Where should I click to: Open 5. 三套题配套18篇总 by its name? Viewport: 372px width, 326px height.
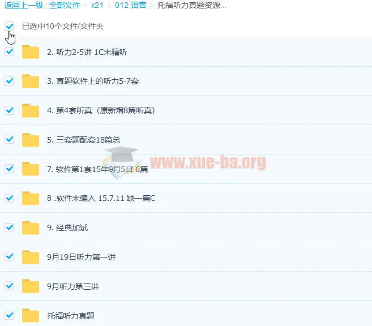pyautogui.click(x=83, y=140)
